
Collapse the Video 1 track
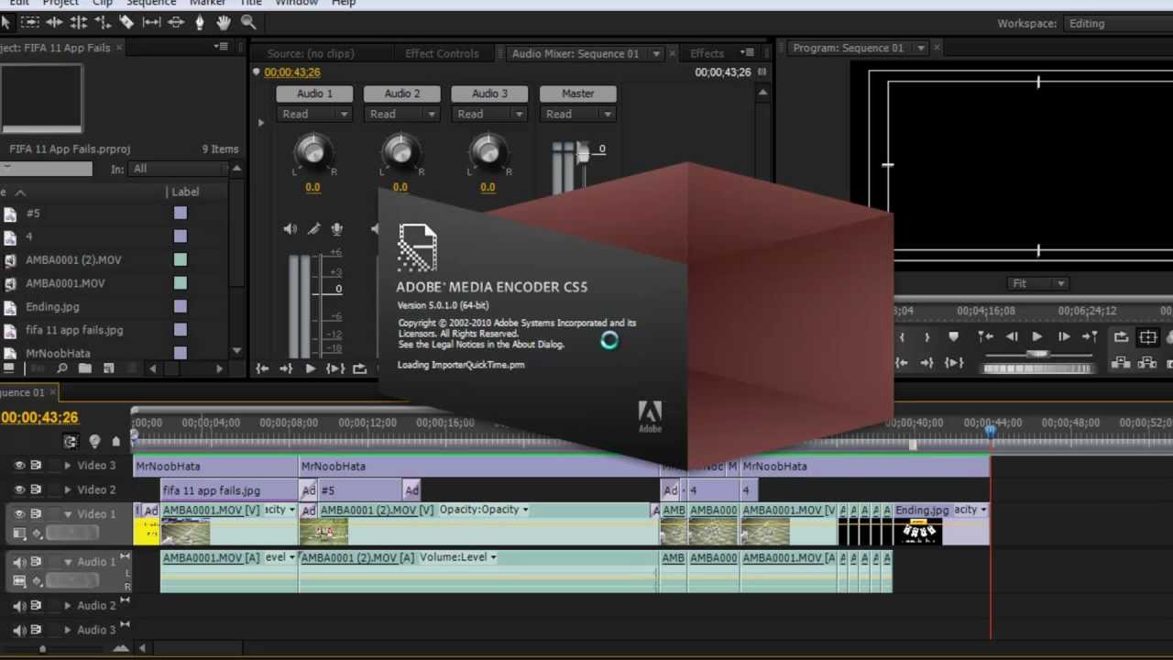(x=67, y=514)
